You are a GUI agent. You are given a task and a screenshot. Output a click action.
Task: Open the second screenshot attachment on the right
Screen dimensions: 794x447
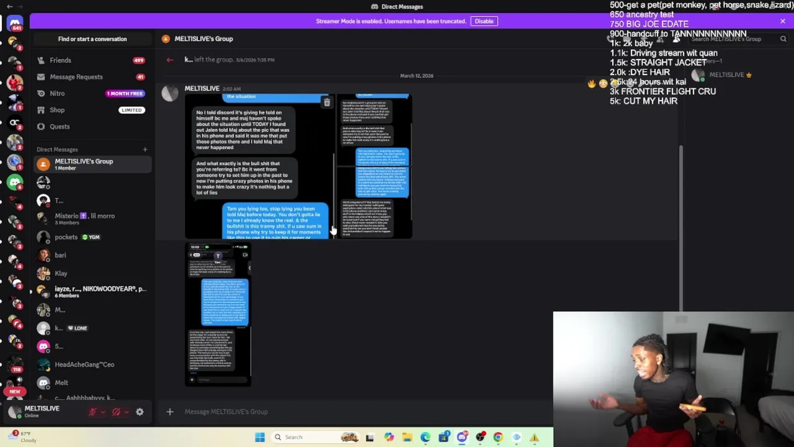[375, 166]
